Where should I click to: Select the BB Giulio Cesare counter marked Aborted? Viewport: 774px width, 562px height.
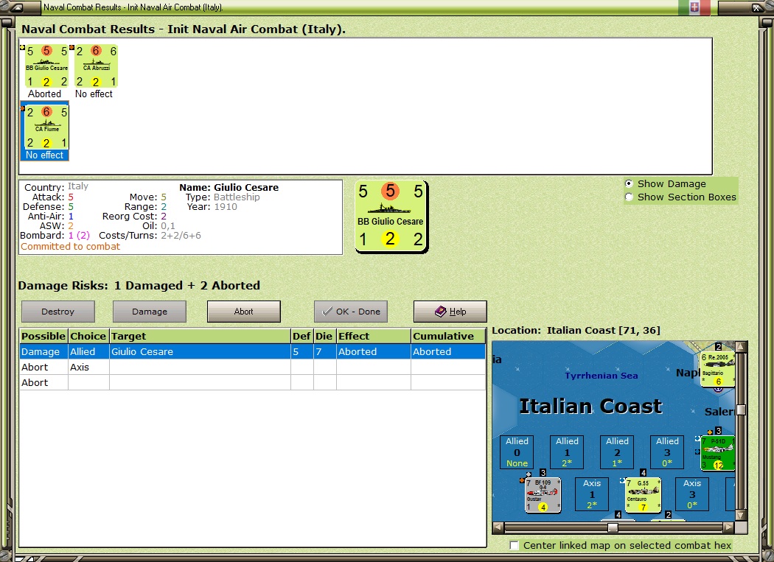coord(47,66)
